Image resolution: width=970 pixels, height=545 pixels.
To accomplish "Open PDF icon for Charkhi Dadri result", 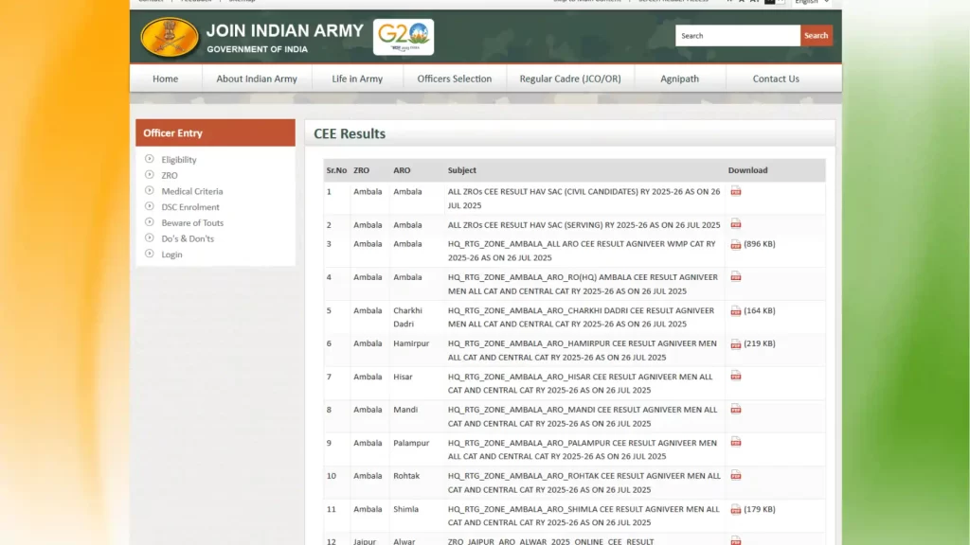I will (x=736, y=310).
